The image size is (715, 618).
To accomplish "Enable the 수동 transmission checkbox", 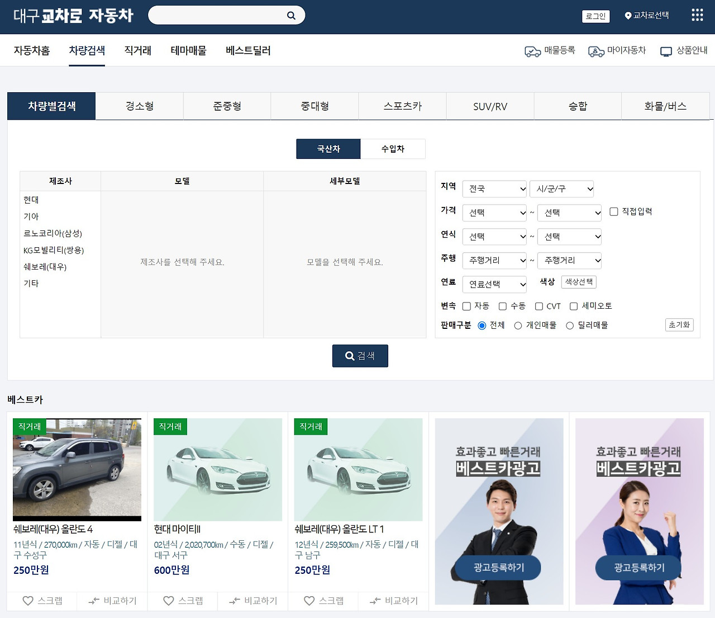I will 503,306.
